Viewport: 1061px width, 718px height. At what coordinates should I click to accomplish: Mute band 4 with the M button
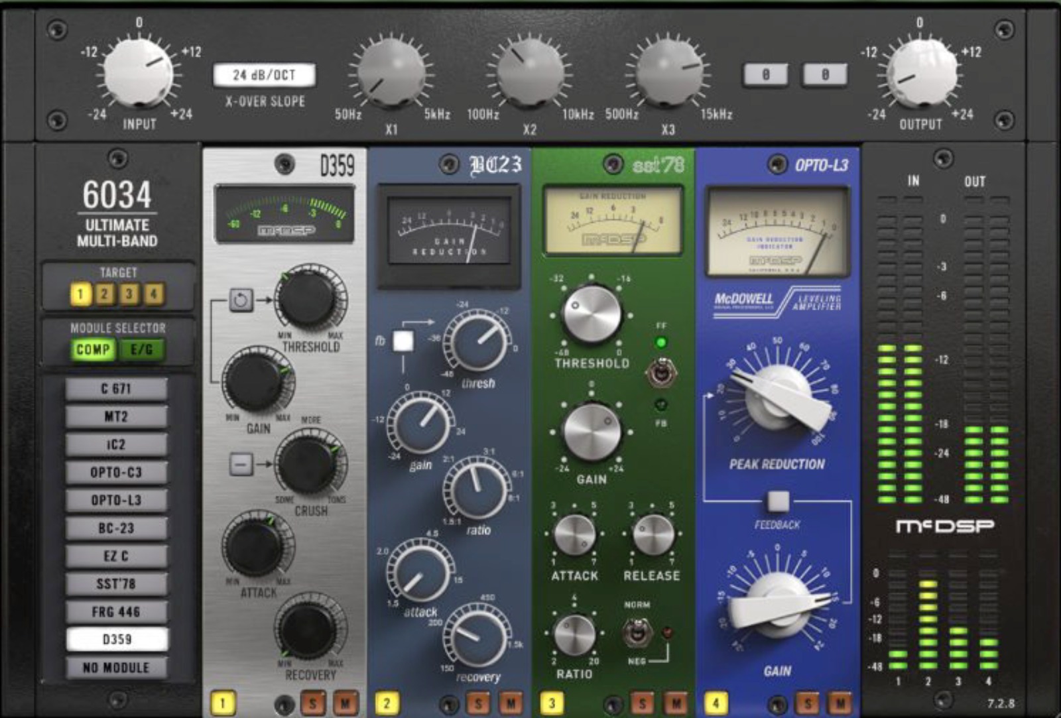(840, 703)
